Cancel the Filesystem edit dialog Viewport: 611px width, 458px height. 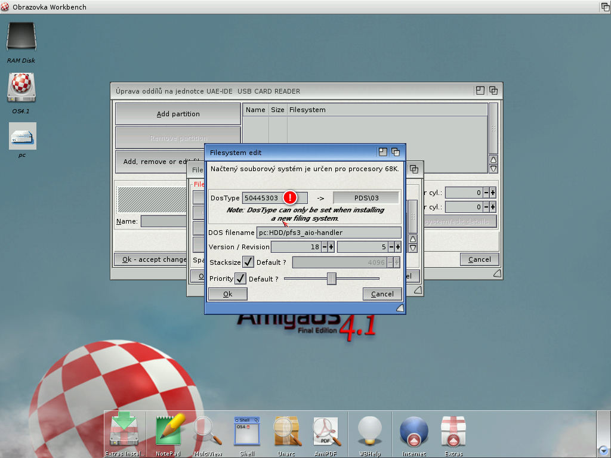pyautogui.click(x=382, y=294)
